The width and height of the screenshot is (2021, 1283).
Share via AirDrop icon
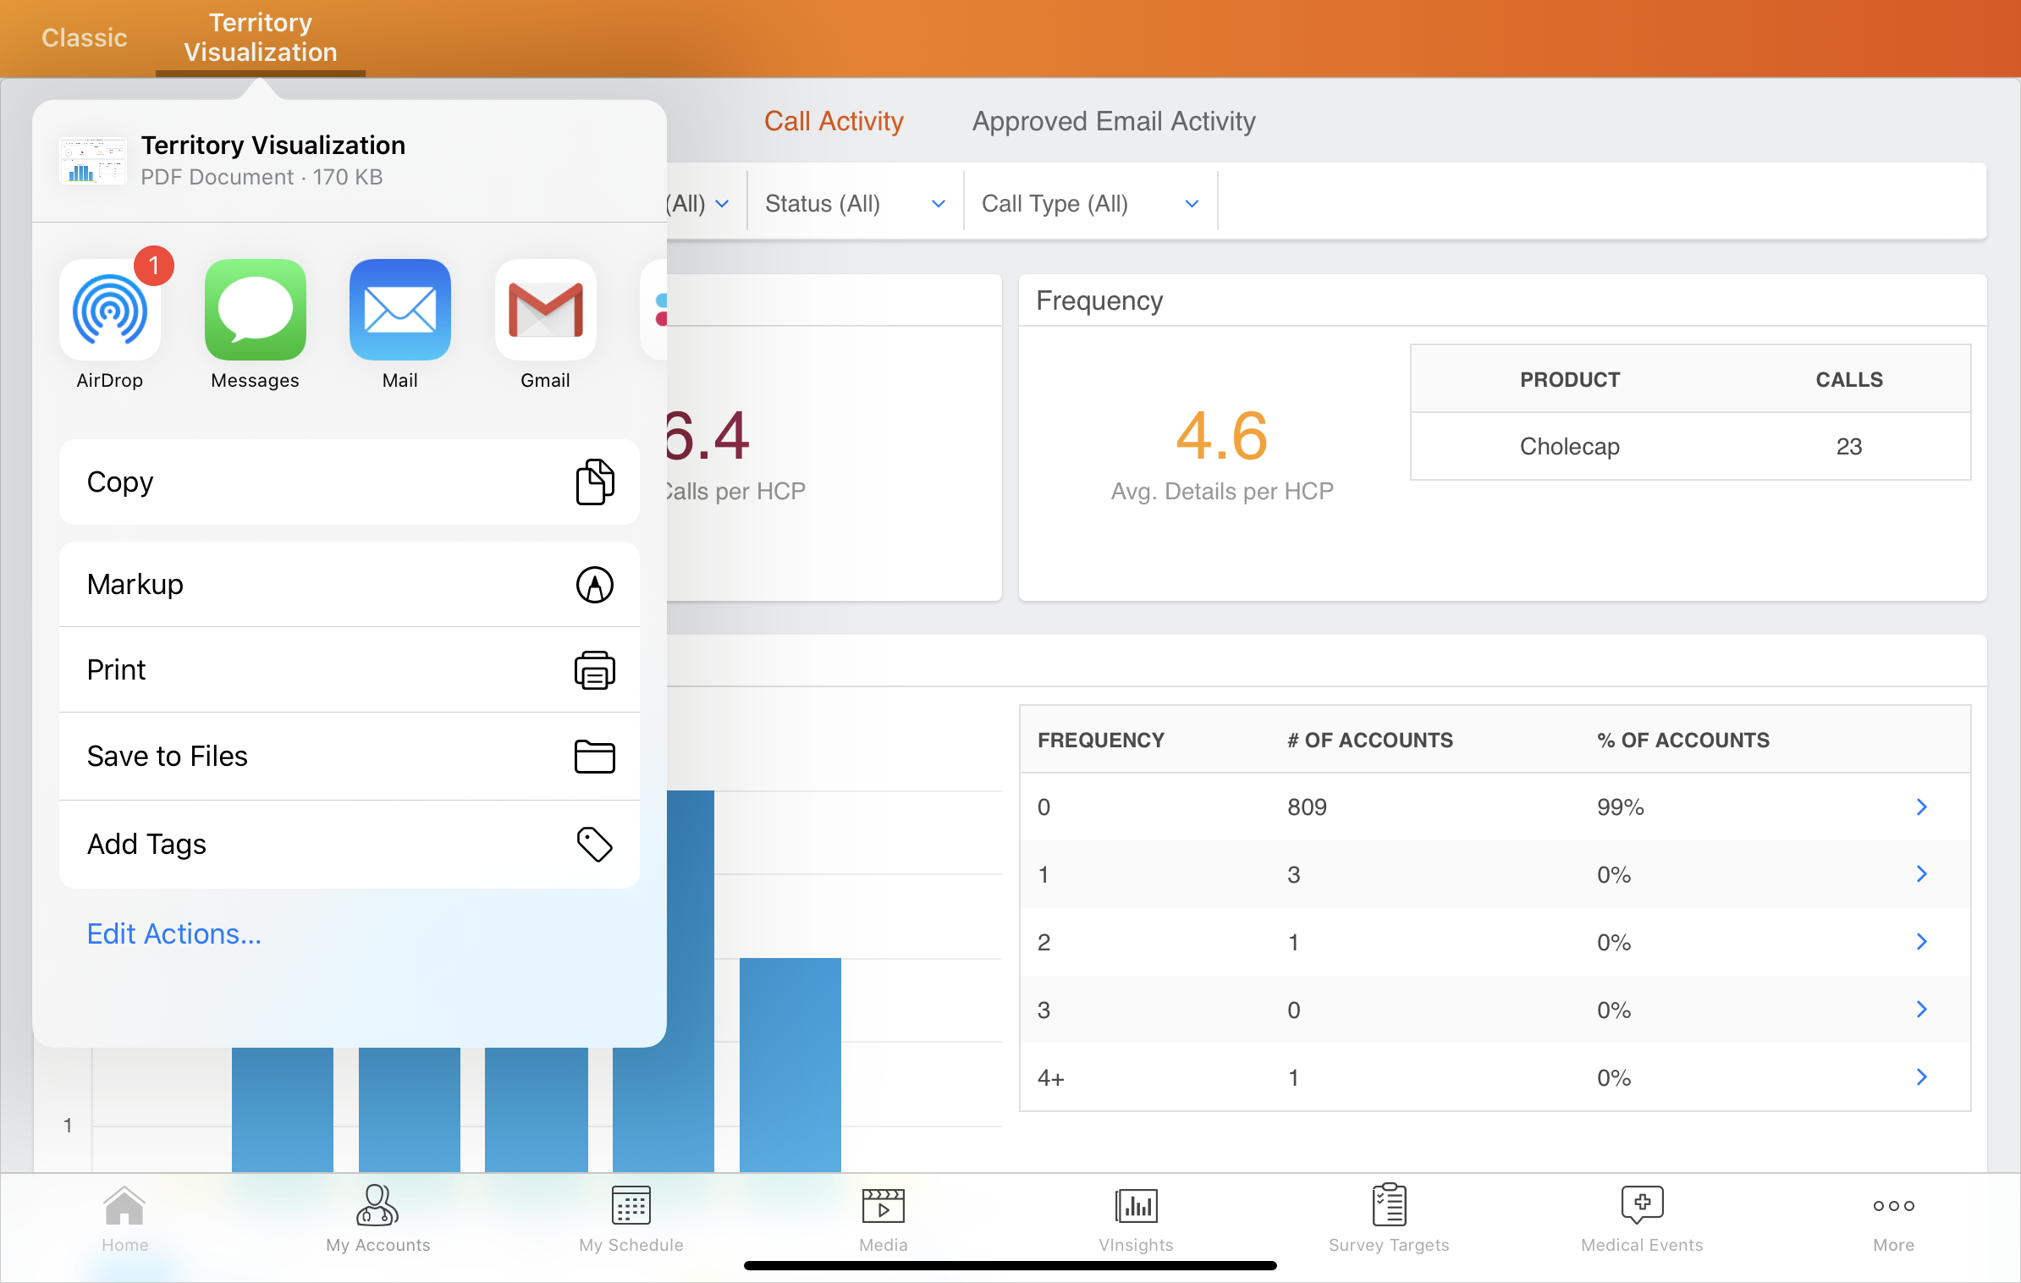(x=110, y=311)
